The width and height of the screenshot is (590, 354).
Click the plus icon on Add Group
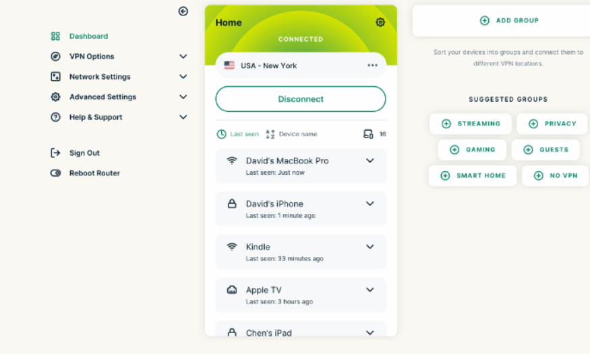485,20
